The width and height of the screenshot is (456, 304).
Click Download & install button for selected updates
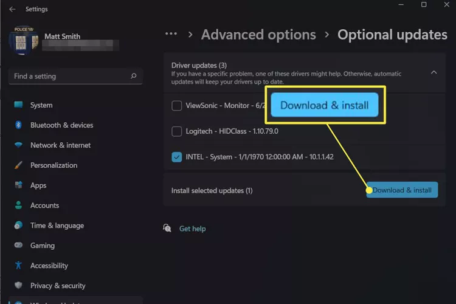coord(402,190)
